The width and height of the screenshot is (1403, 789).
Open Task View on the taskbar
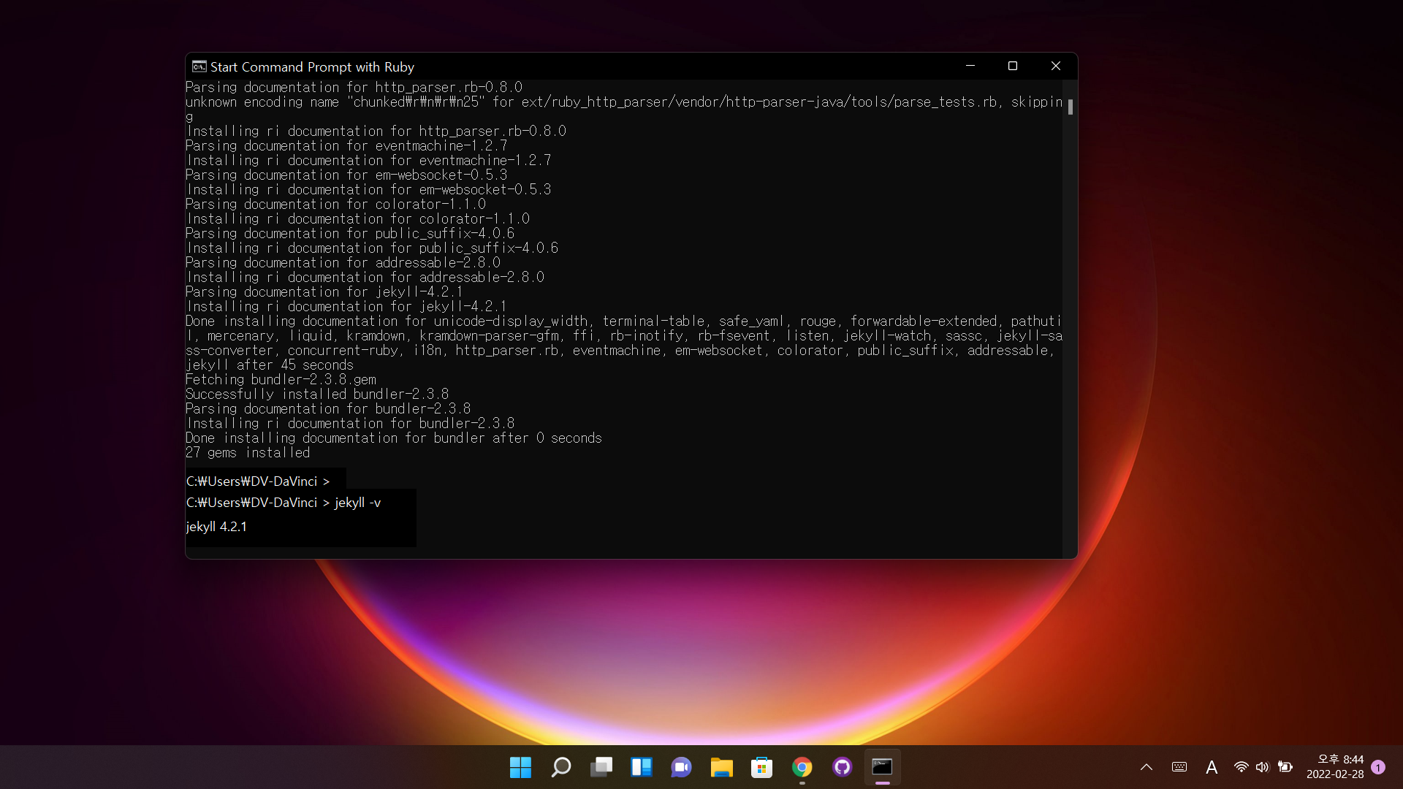(x=601, y=767)
